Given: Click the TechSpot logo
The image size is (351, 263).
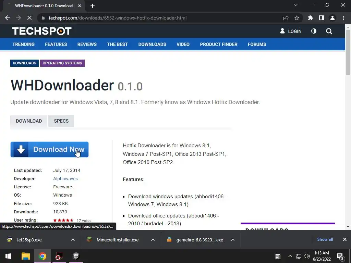Looking at the screenshot, I should click(42, 31).
